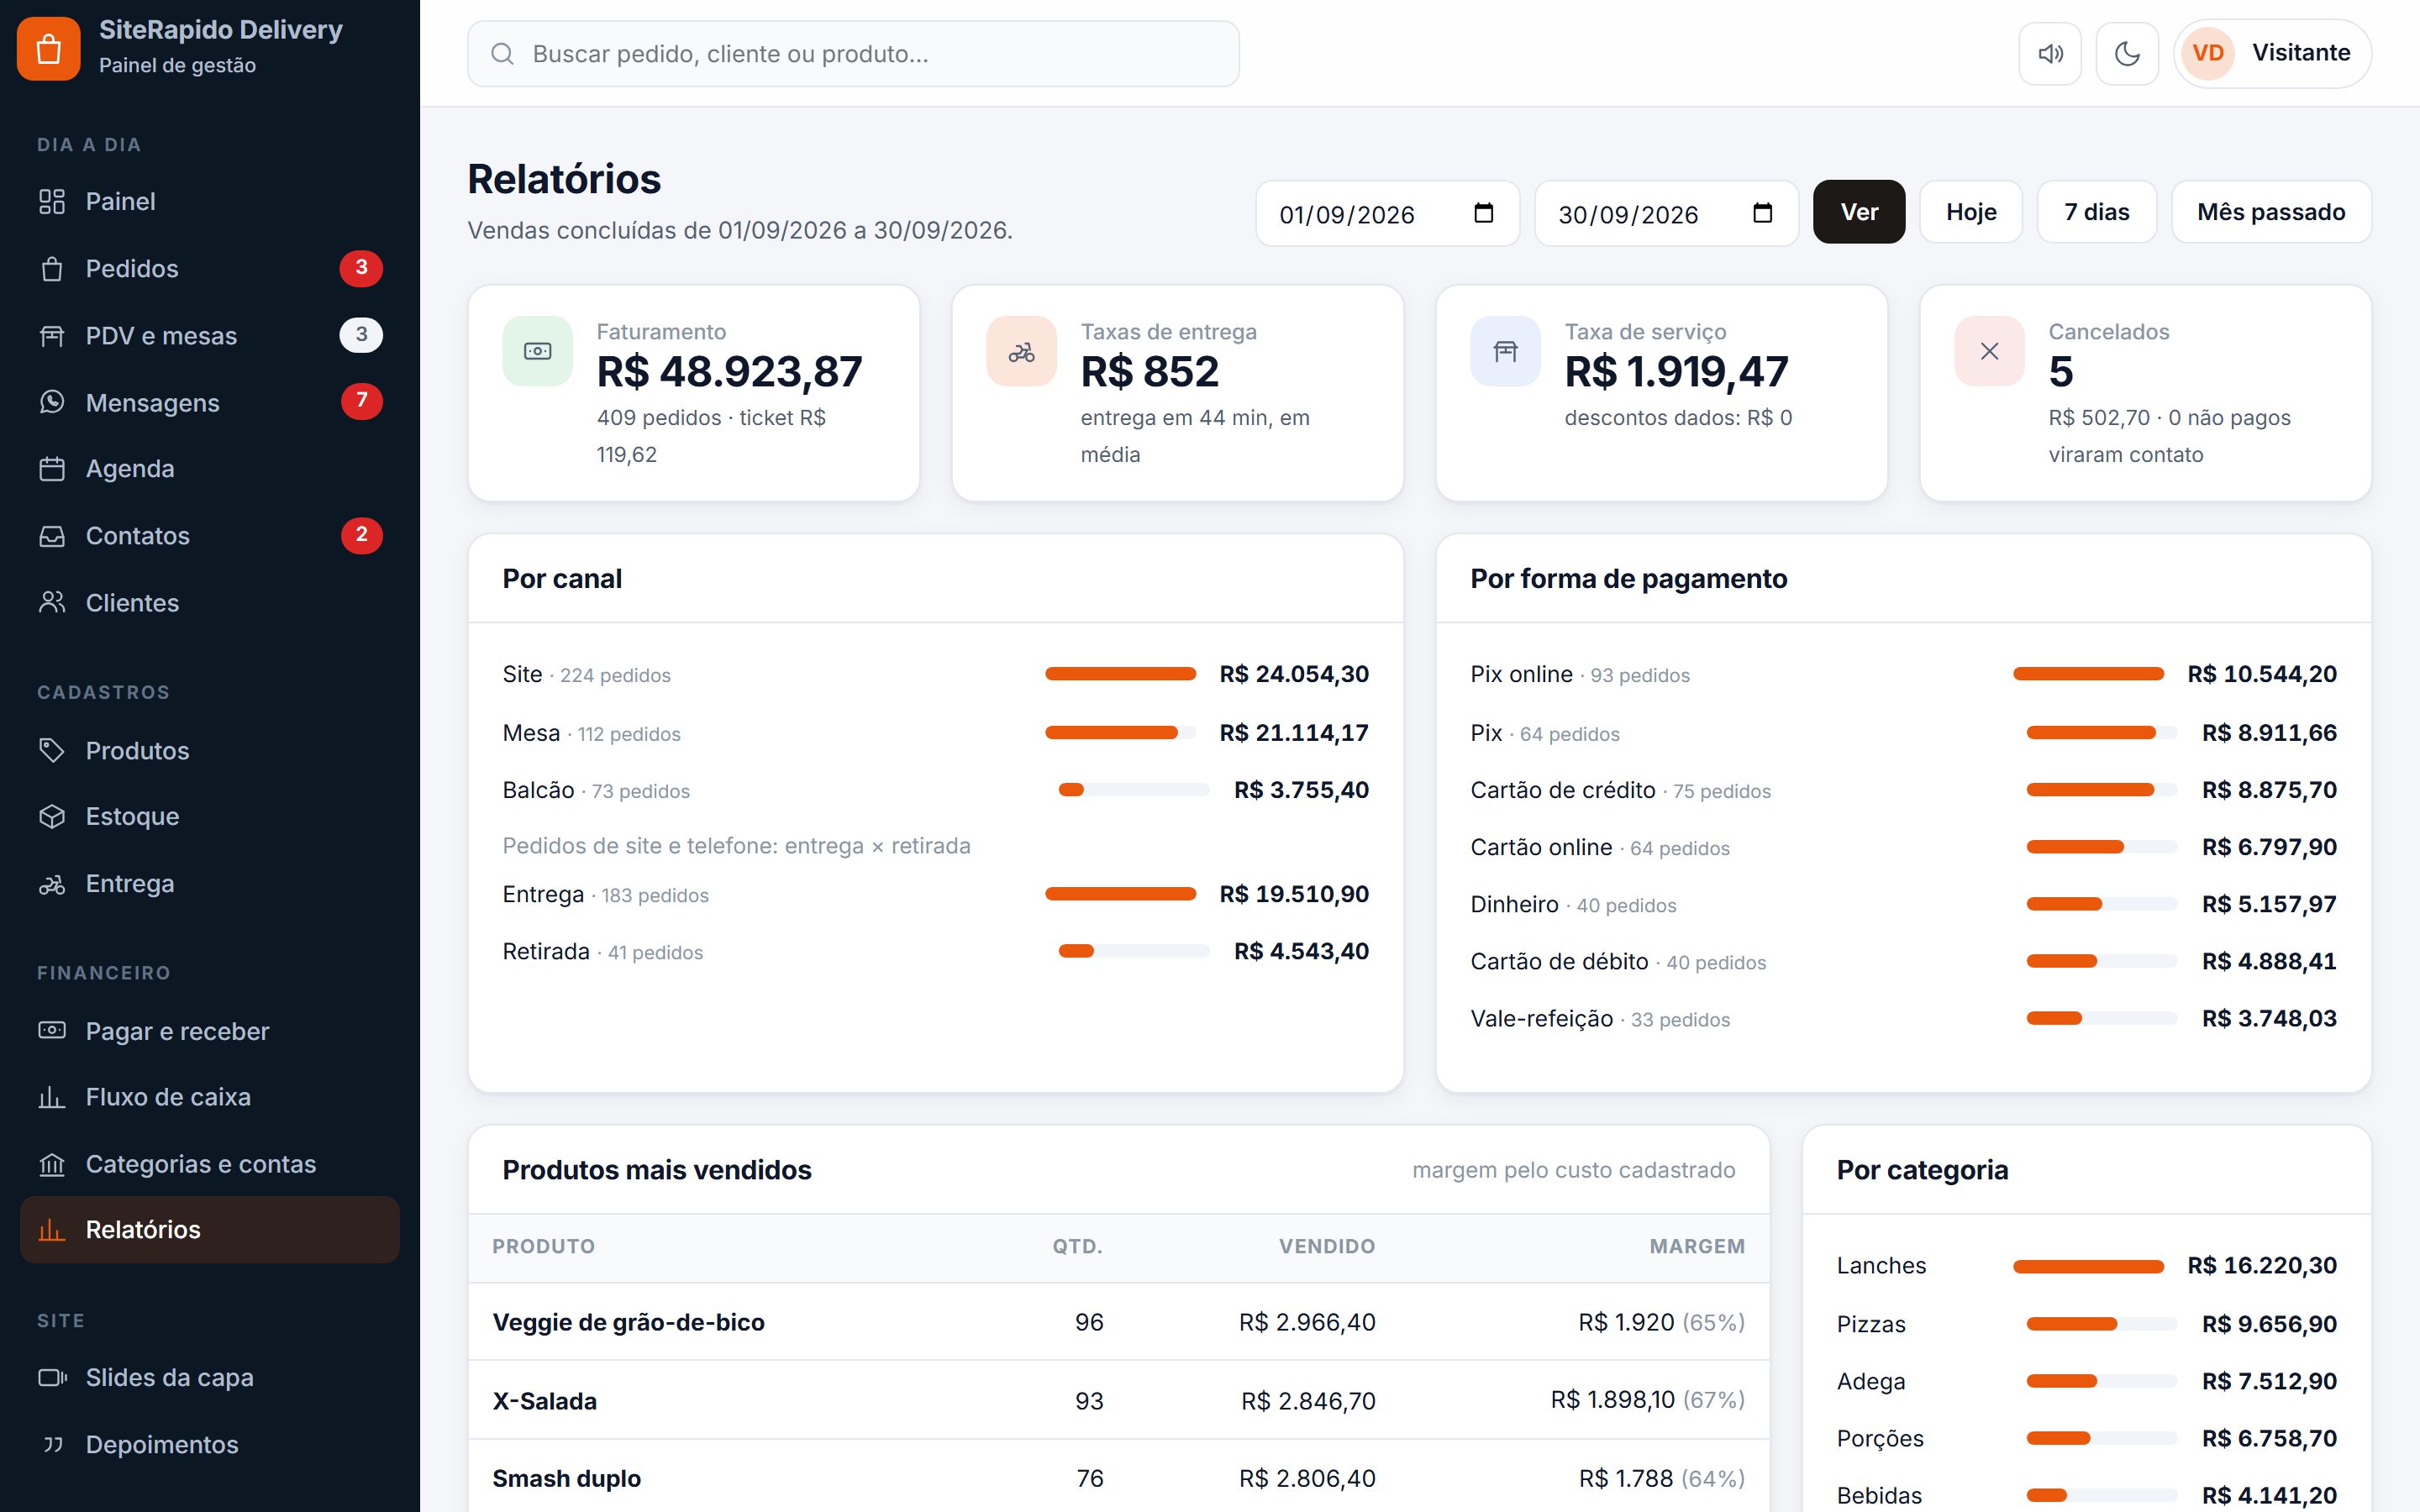Open Fluxo de caixa

click(209, 1097)
